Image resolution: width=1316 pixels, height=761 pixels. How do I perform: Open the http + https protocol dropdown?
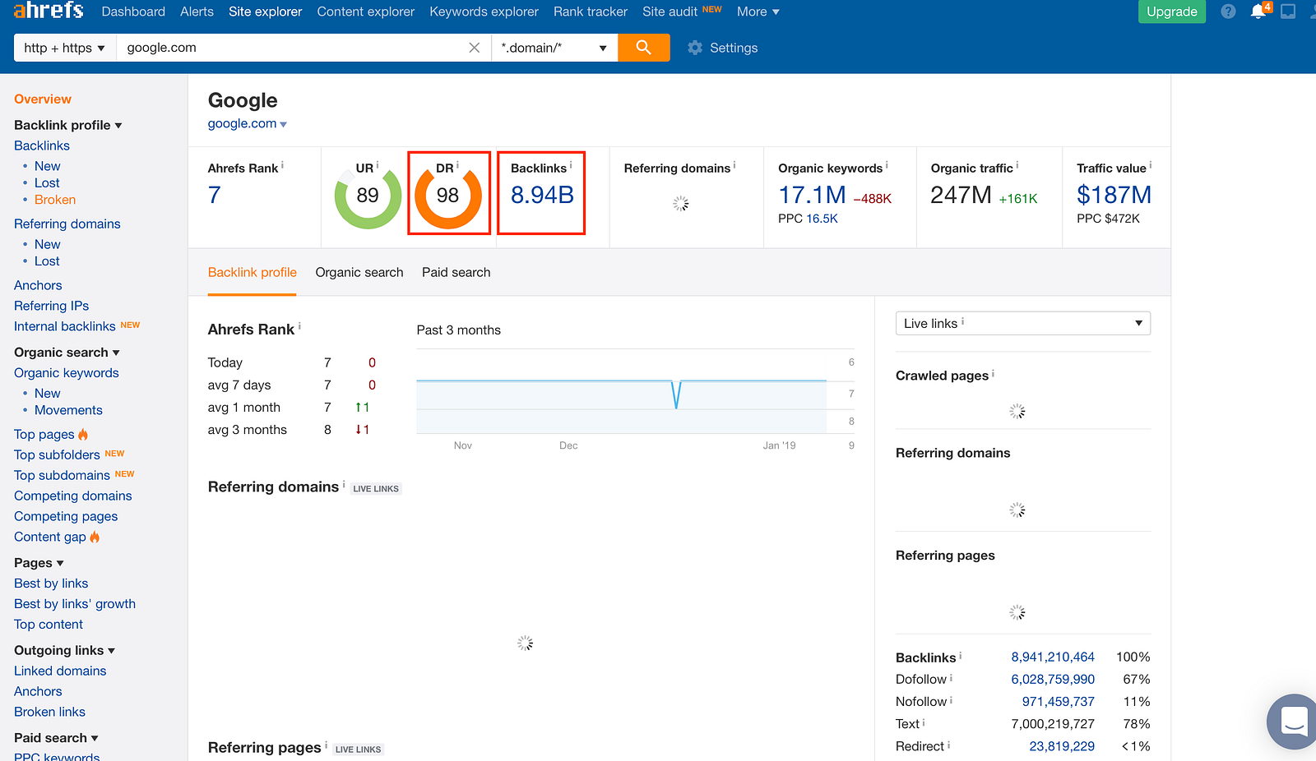point(65,48)
